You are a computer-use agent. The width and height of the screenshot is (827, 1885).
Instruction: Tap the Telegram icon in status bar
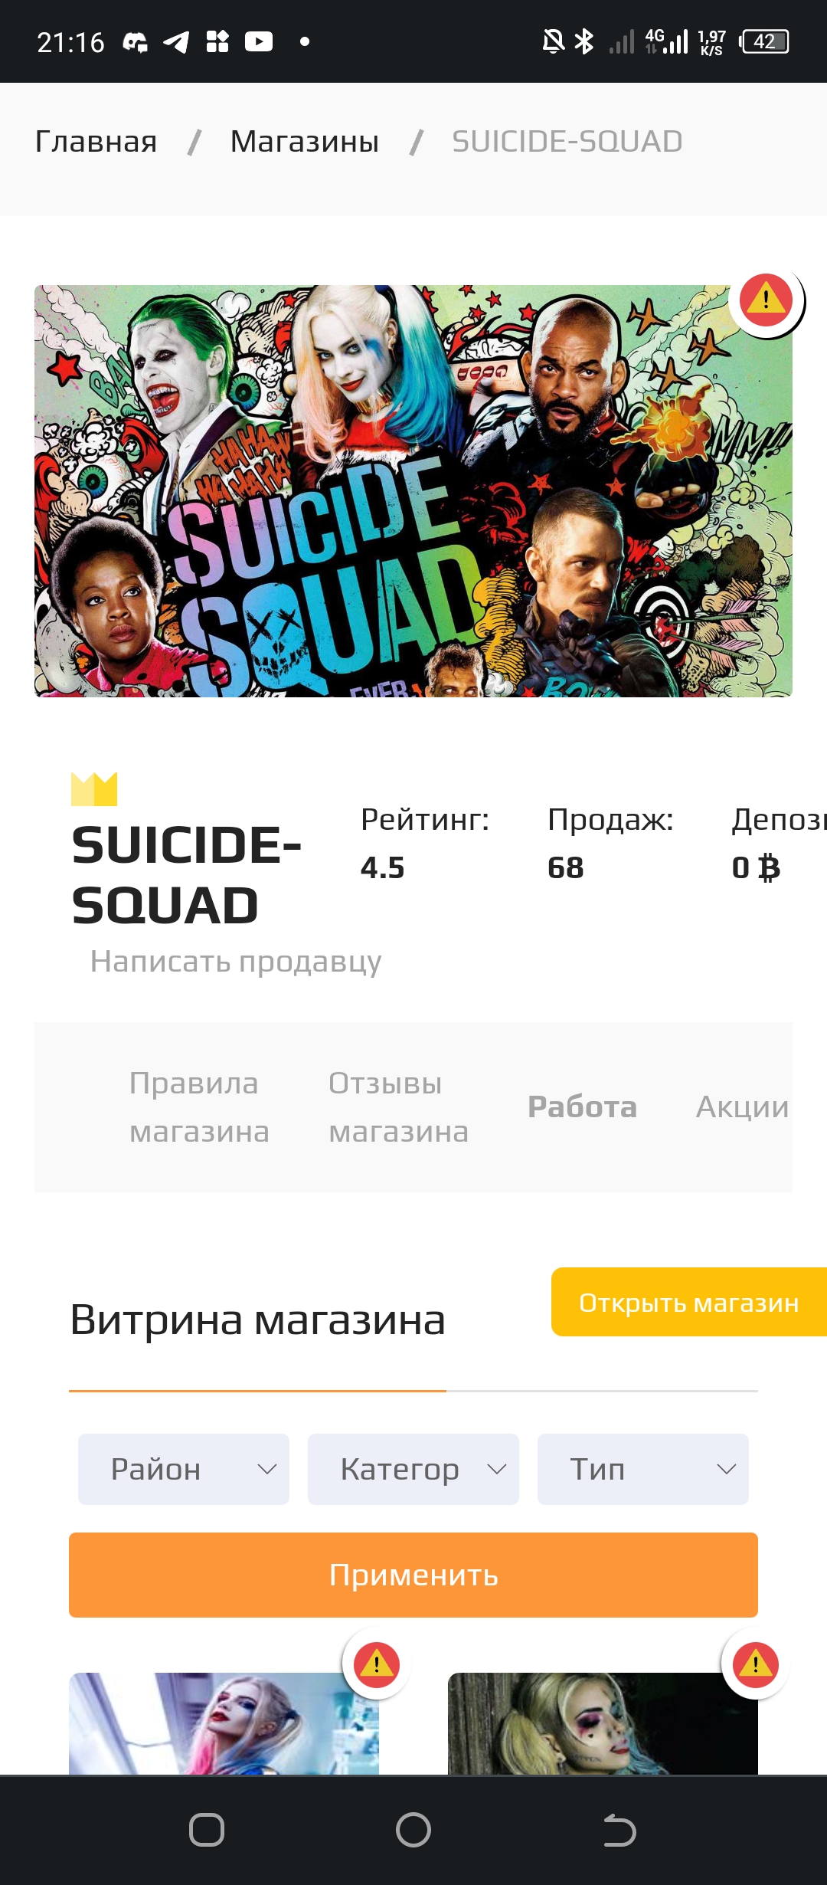coord(176,41)
